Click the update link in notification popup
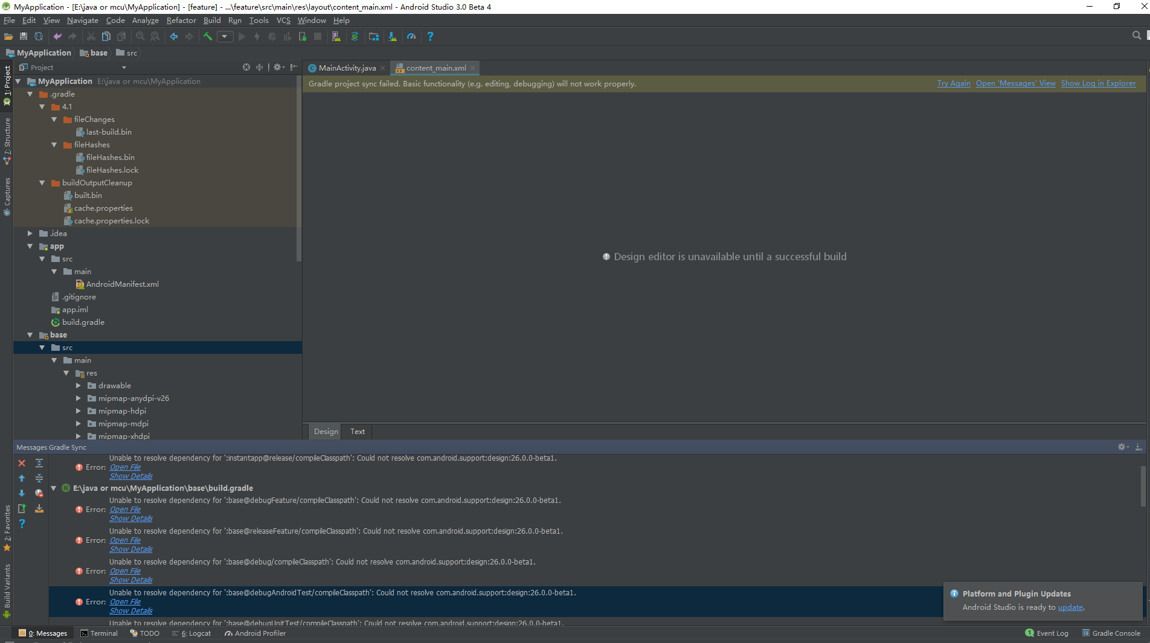Image resolution: width=1150 pixels, height=643 pixels. pyautogui.click(x=1070, y=607)
